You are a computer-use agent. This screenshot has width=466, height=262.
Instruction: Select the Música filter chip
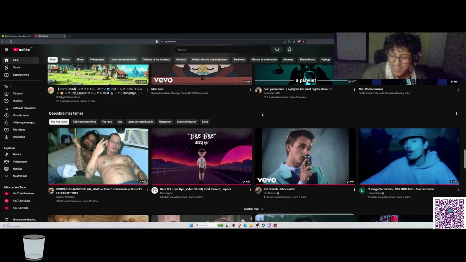pyautogui.click(x=66, y=60)
